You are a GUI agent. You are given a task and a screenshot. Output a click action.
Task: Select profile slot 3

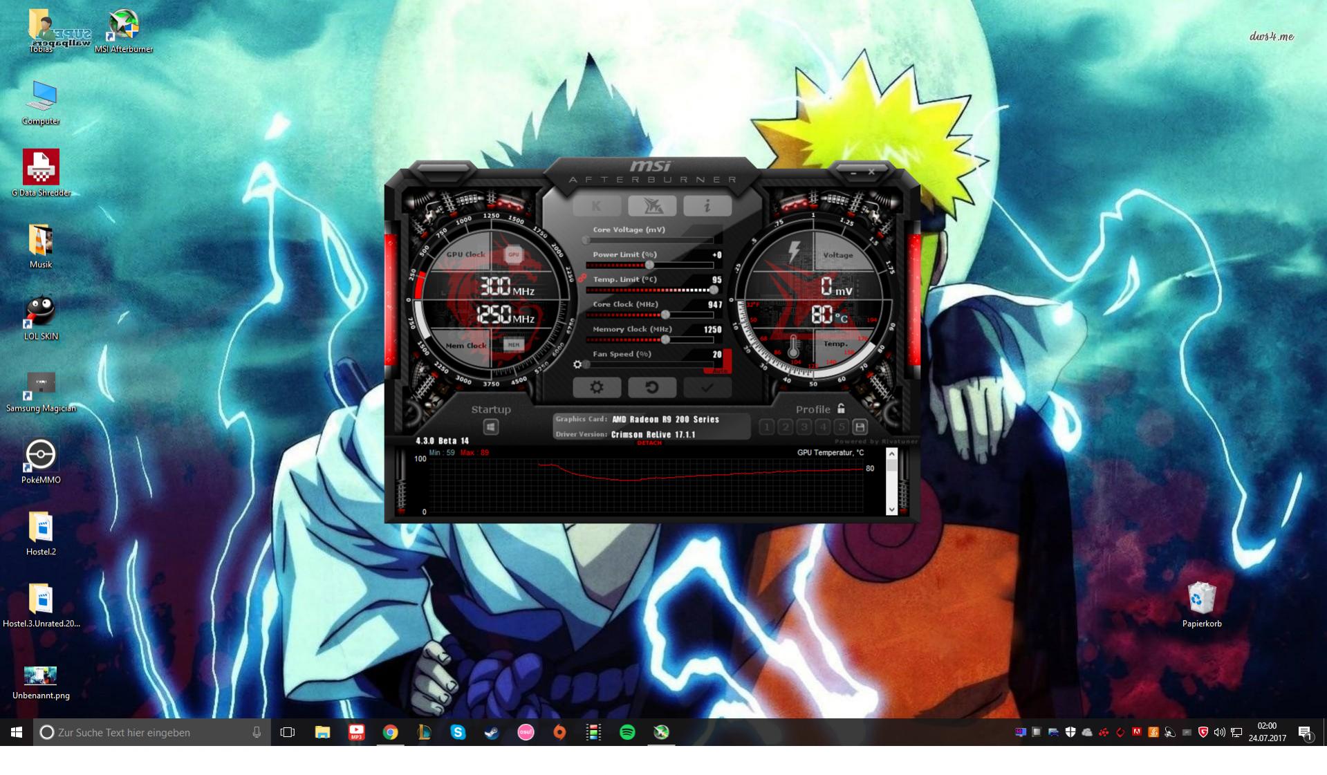[804, 427]
